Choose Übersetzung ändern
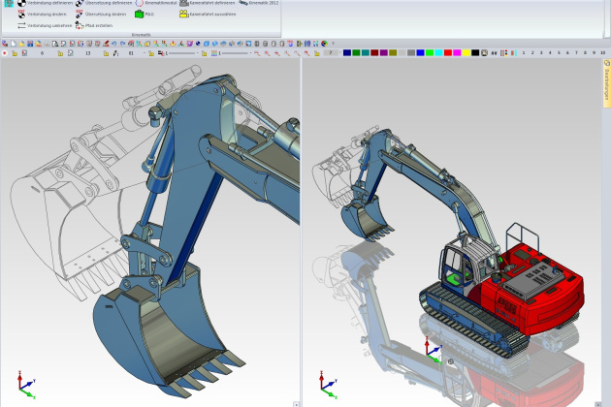The width and height of the screenshot is (611, 407). [x=105, y=15]
